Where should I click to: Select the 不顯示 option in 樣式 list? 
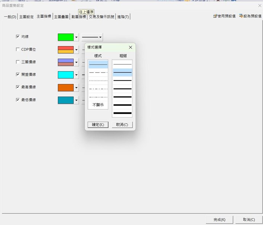point(98,105)
